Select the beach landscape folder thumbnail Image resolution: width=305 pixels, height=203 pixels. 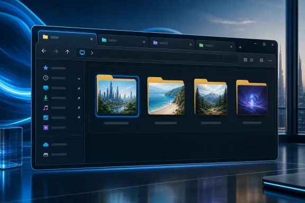coord(166,96)
